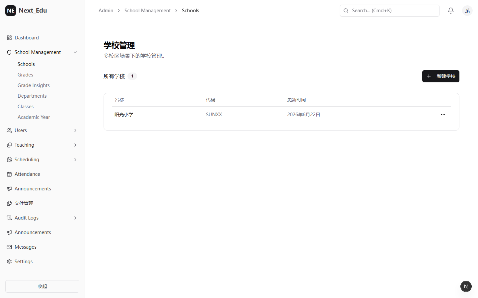Click the 多校区场景下的学校管理 subtitle
The image size is (478, 298).
(134, 56)
